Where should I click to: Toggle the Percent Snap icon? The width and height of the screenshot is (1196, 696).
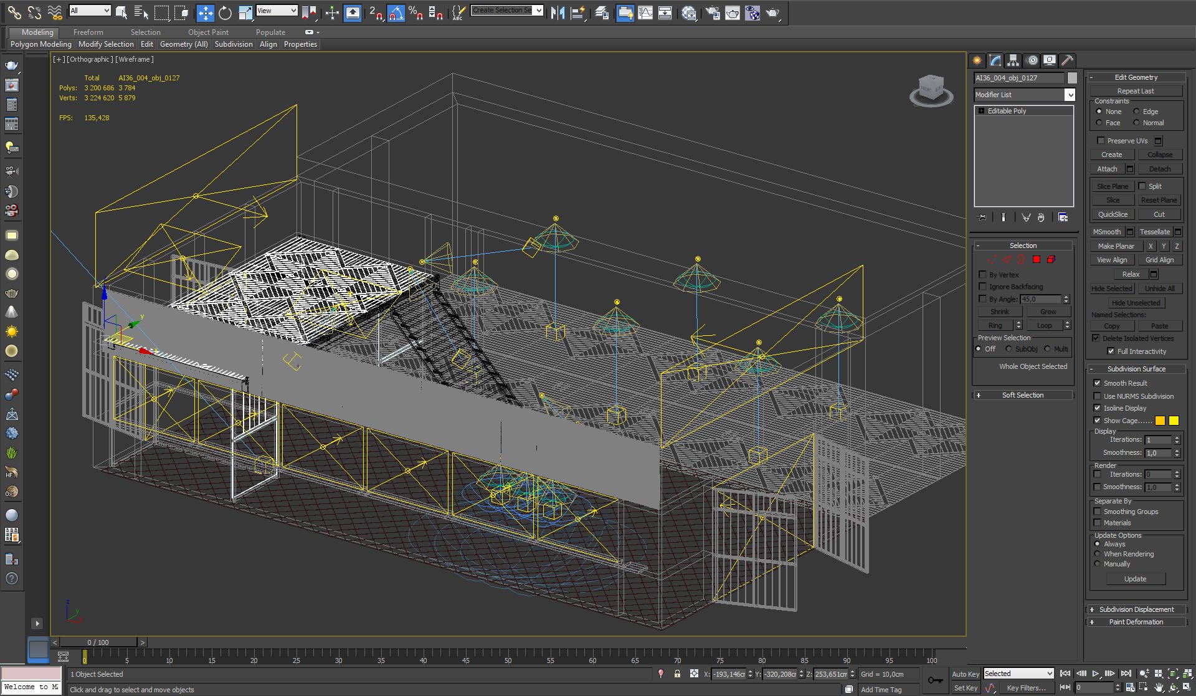click(415, 12)
